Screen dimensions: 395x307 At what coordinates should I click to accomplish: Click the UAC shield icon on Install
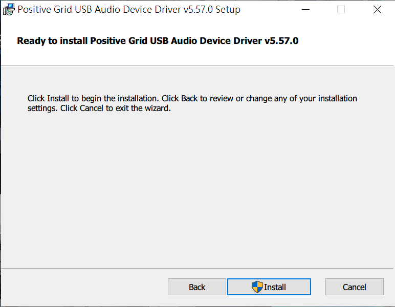pyautogui.click(x=257, y=287)
